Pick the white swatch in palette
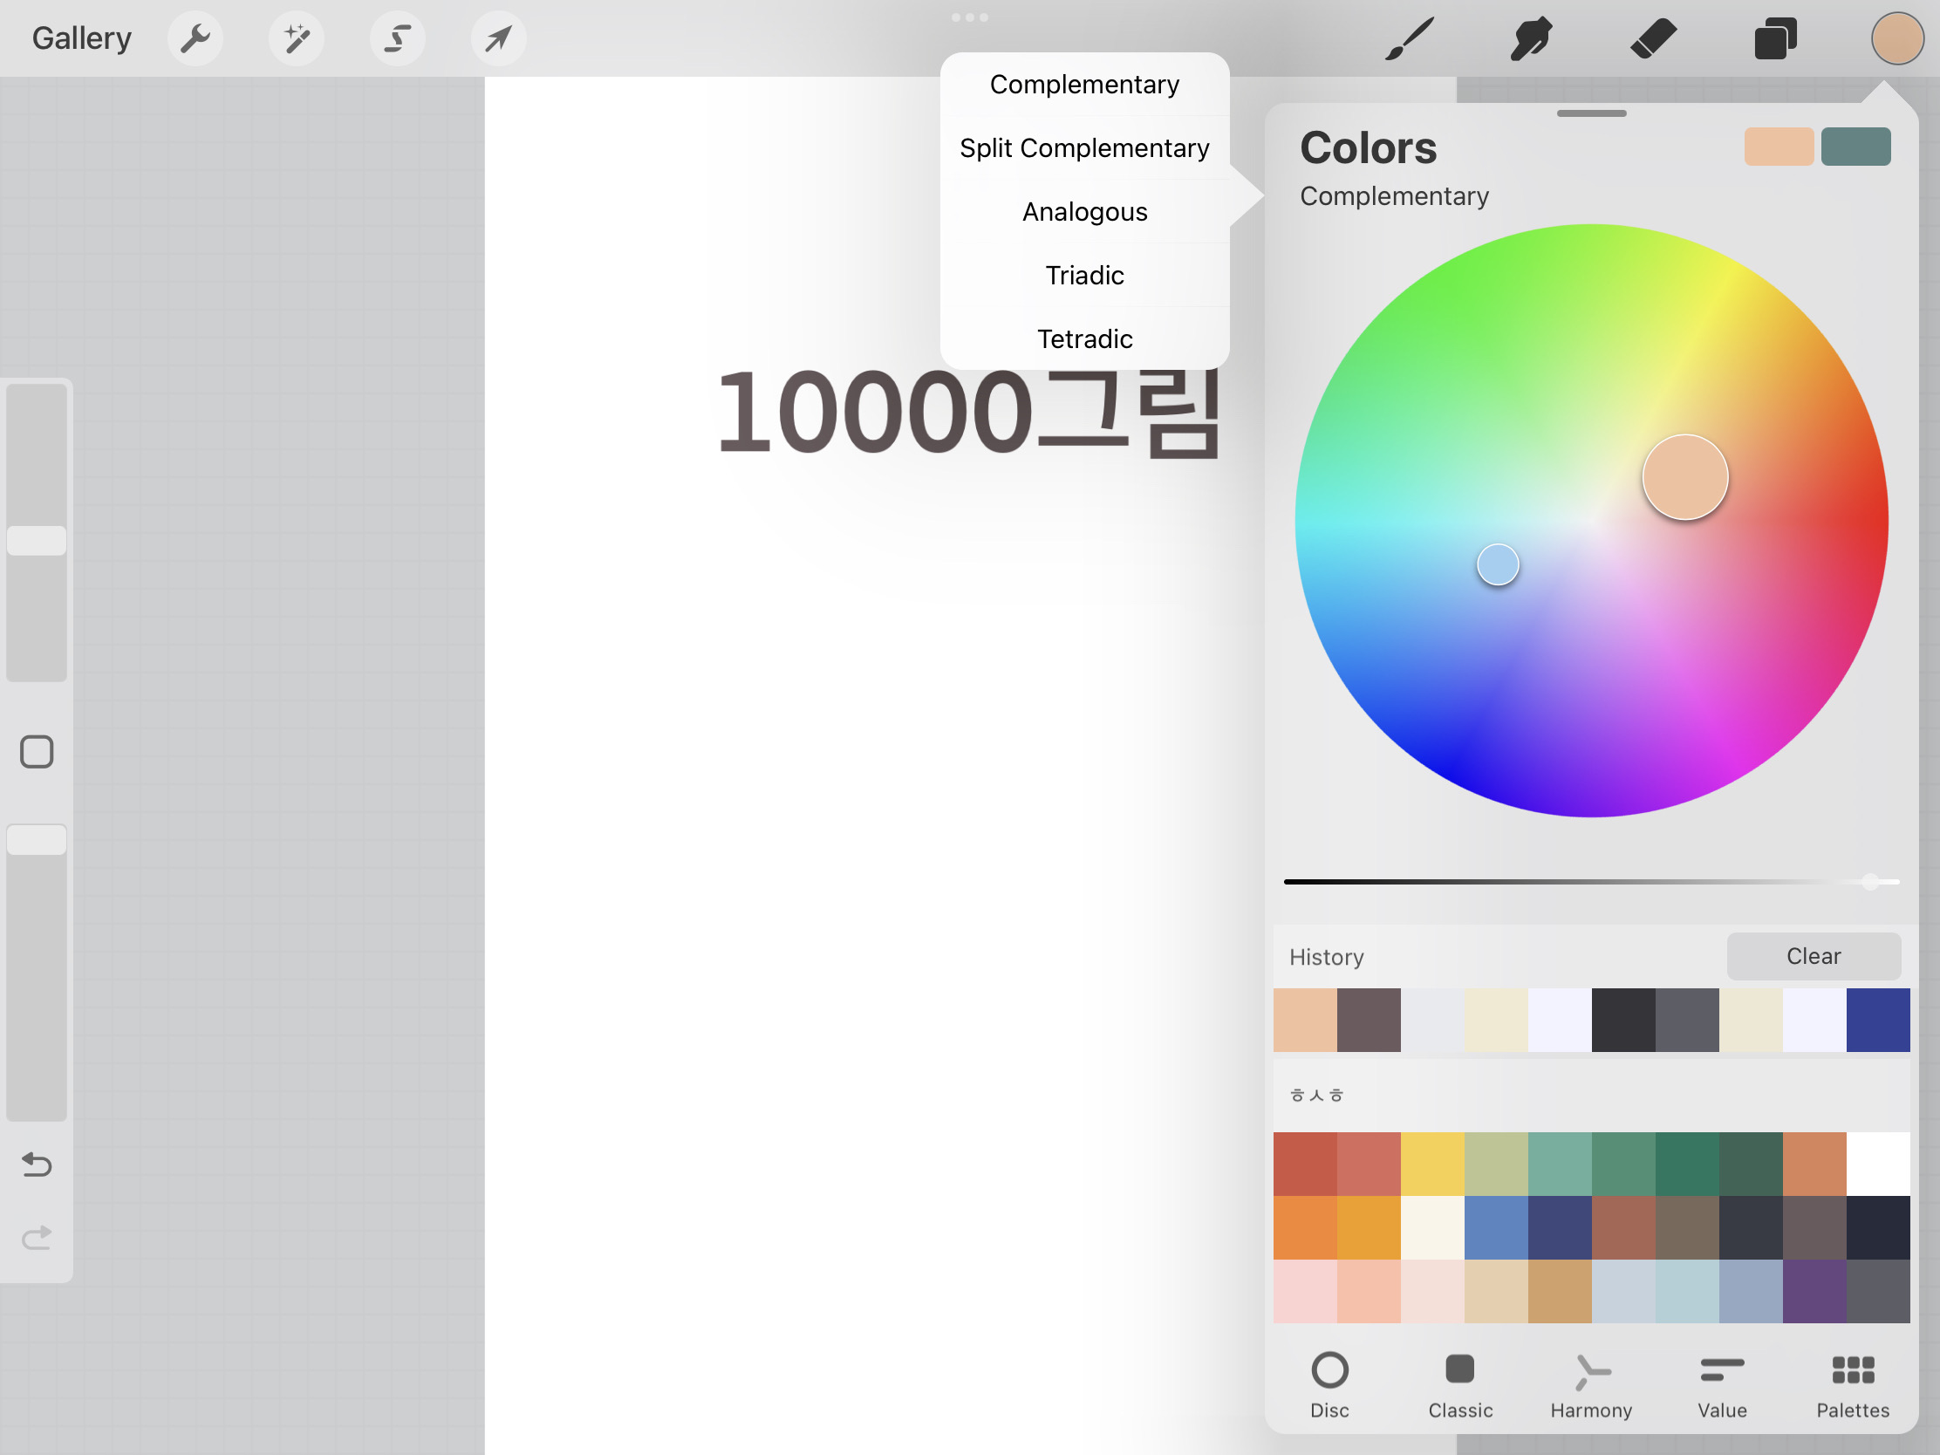This screenshot has height=1455, width=1940. pos(1878,1164)
